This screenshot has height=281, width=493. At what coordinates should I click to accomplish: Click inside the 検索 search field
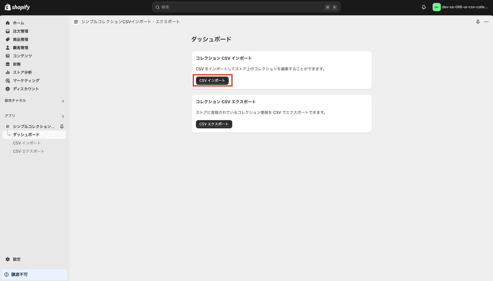click(246, 7)
